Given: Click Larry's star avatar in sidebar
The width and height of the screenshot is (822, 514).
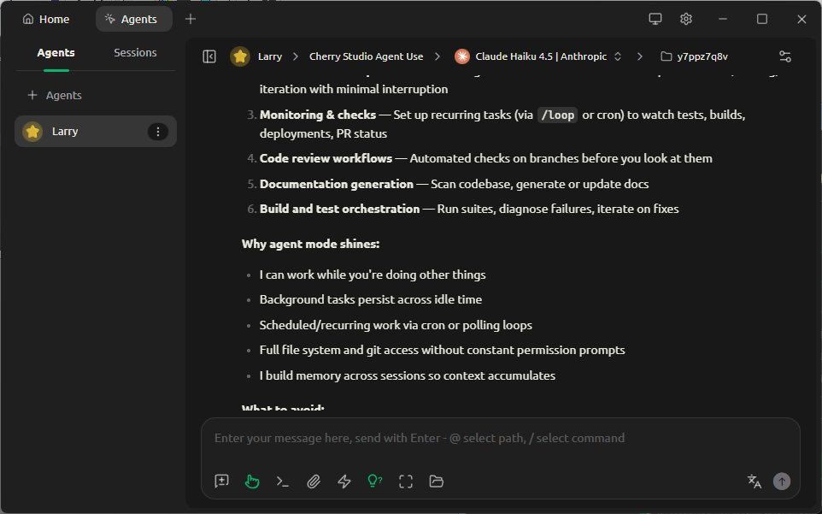Looking at the screenshot, I should [x=32, y=131].
